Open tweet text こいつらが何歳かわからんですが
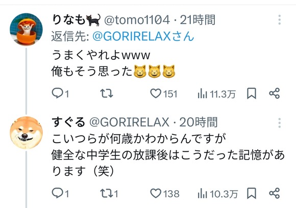296x208 pixels. 139,139
